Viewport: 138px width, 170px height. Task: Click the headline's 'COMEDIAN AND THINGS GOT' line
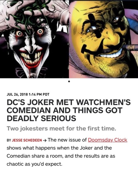point(65,110)
